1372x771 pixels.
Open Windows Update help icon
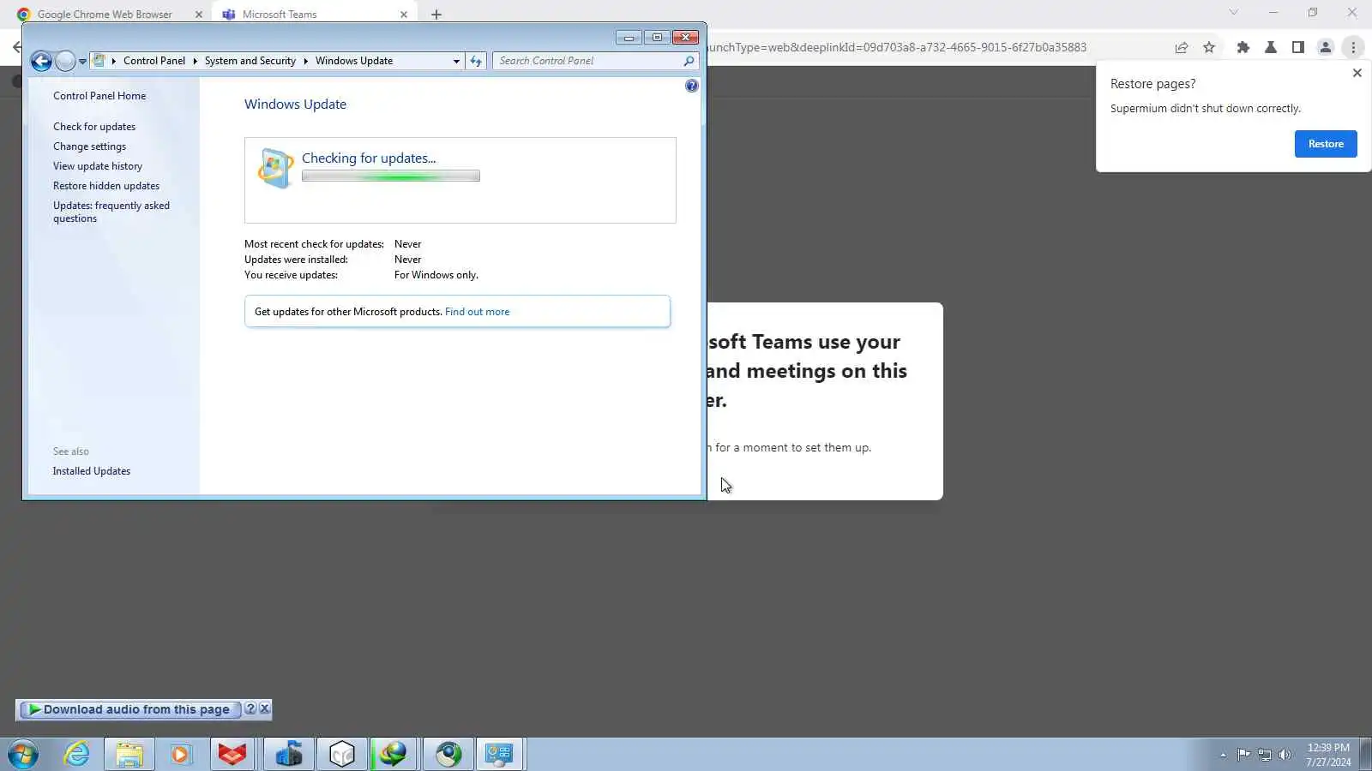coord(692,86)
